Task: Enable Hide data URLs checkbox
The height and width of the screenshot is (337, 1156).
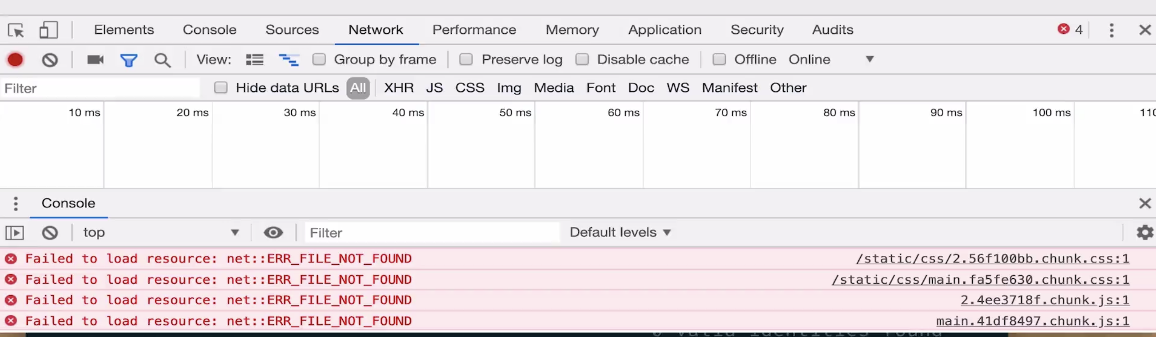Action: point(221,87)
